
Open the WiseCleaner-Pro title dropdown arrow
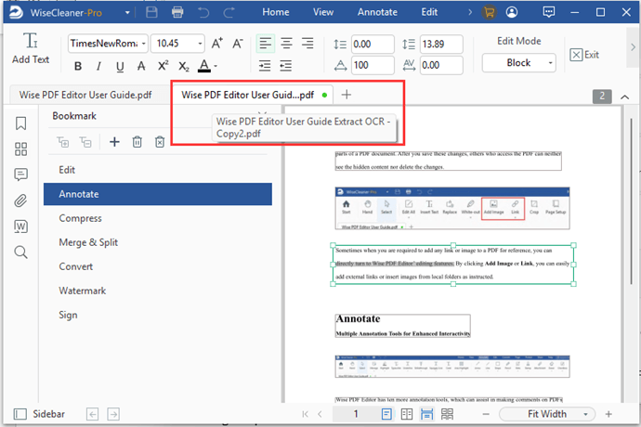coord(127,13)
